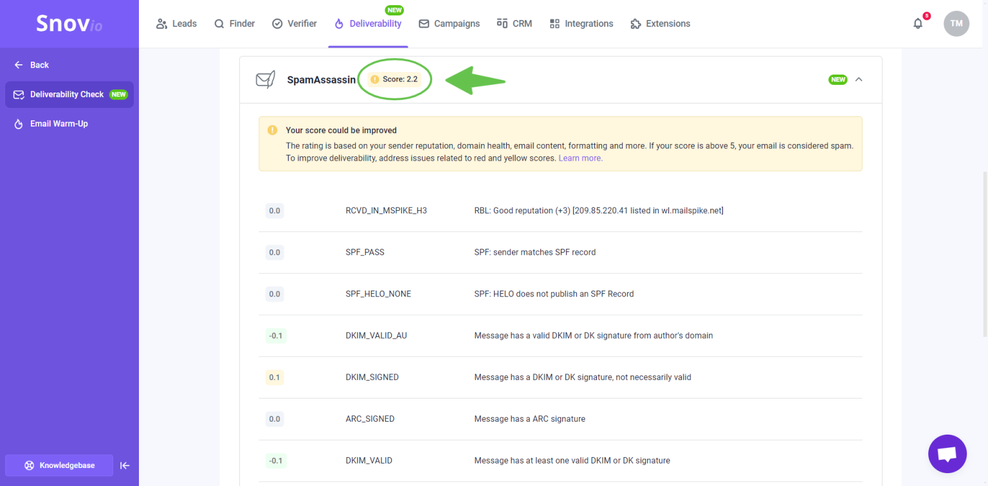Click the yellow warning icon in the notice
Image resolution: width=988 pixels, height=486 pixels.
point(273,130)
